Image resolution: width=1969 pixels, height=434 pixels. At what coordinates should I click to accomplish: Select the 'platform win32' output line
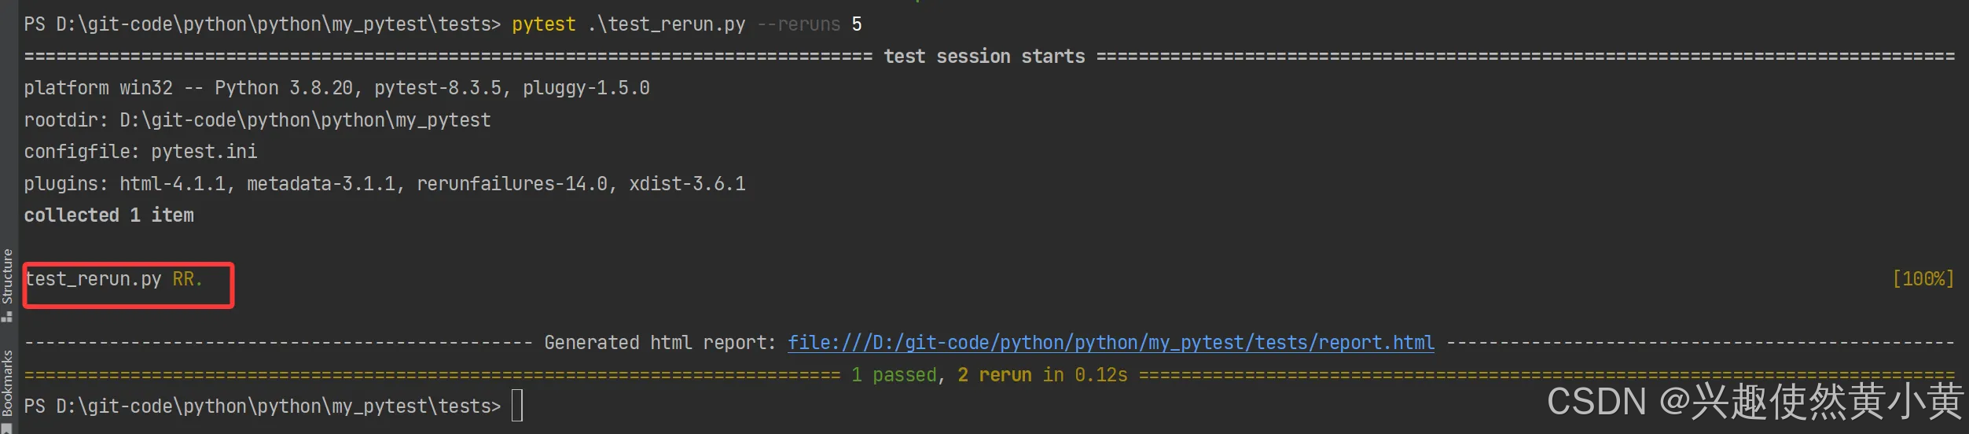(x=336, y=88)
